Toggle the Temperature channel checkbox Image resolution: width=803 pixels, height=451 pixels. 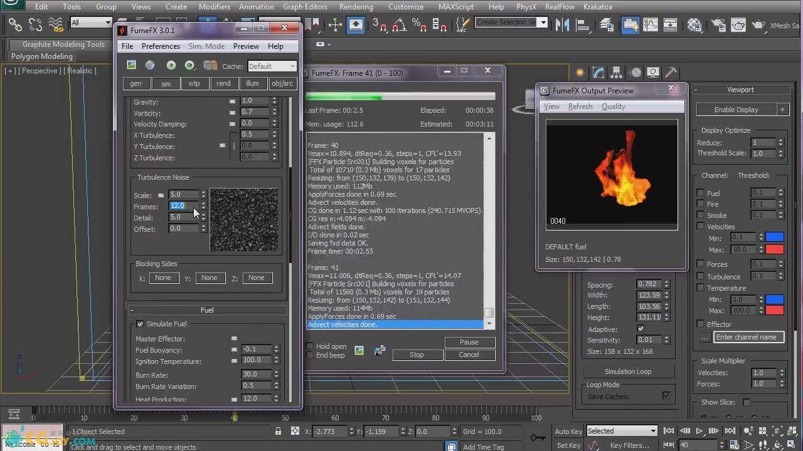[x=701, y=288]
